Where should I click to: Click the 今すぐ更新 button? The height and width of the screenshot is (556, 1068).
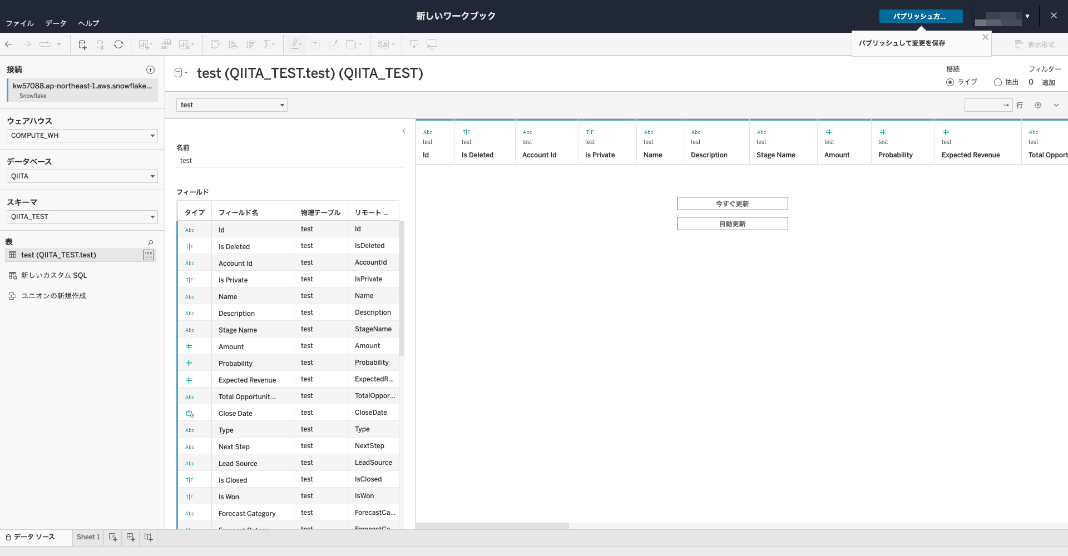[x=732, y=203]
